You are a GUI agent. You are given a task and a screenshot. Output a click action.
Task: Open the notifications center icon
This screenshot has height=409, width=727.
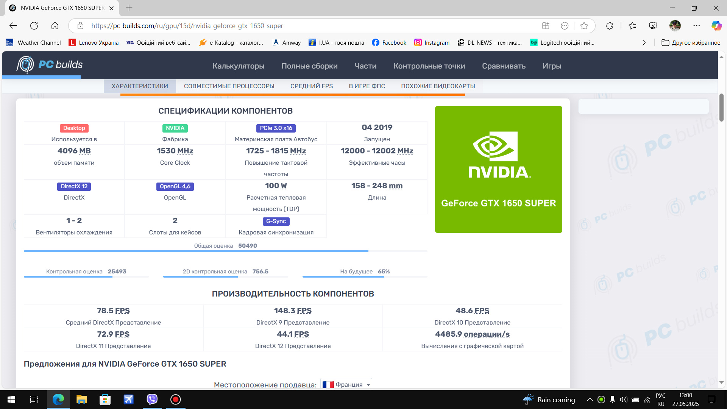pos(711,400)
